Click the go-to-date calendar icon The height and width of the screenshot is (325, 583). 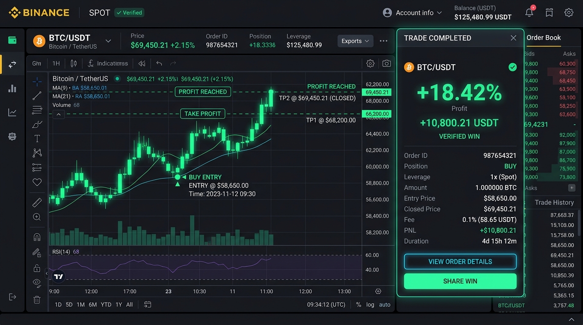tap(147, 304)
